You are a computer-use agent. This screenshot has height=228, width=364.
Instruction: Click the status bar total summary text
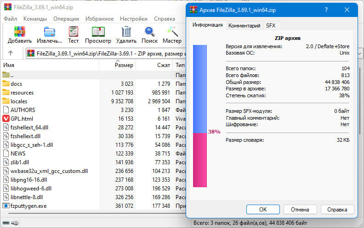[250, 223]
